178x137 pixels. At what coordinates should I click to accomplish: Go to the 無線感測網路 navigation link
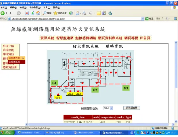click(86, 38)
